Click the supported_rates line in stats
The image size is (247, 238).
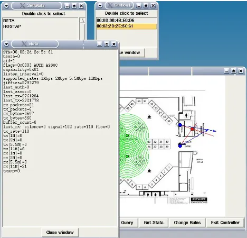click(53, 78)
